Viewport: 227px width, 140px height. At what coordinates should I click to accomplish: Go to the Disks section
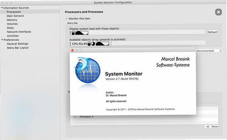10,28
